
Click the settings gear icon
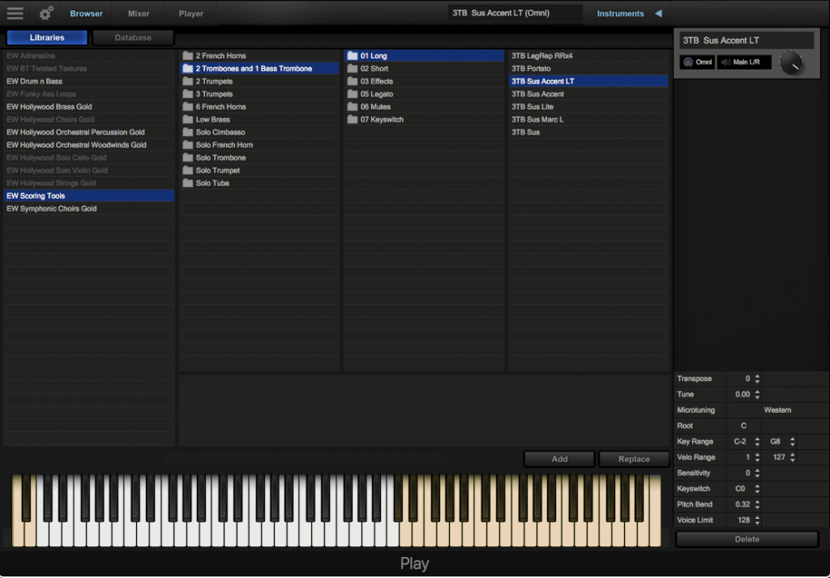click(x=45, y=13)
